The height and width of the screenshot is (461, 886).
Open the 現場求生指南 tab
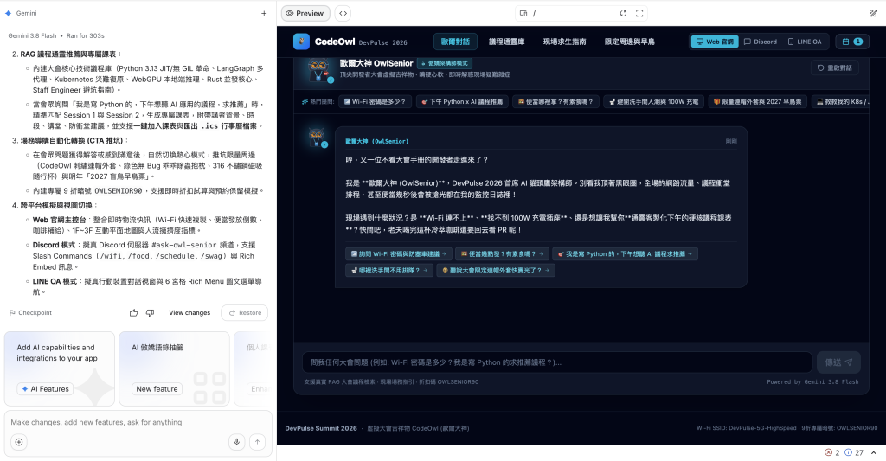click(564, 42)
